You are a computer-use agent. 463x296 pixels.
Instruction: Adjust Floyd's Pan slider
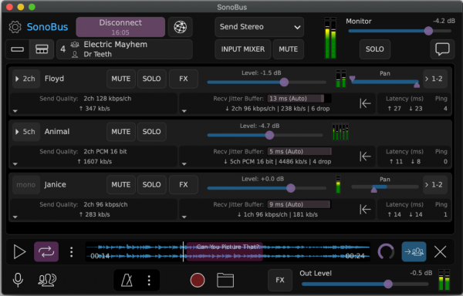click(x=385, y=82)
